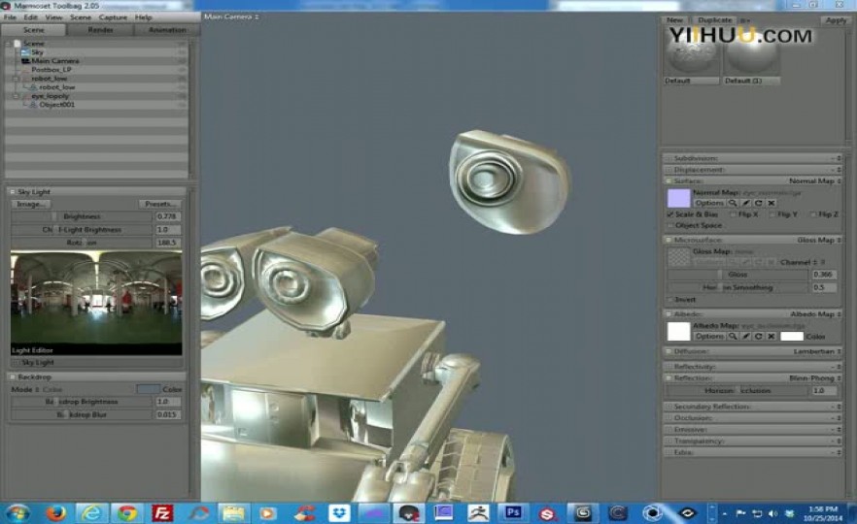Click the Apply material button

tap(836, 20)
